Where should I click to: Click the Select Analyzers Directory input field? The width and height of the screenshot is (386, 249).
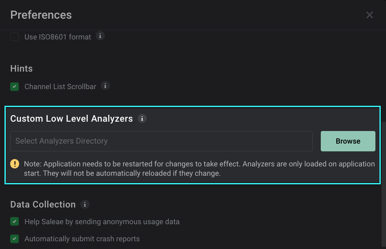point(161,141)
